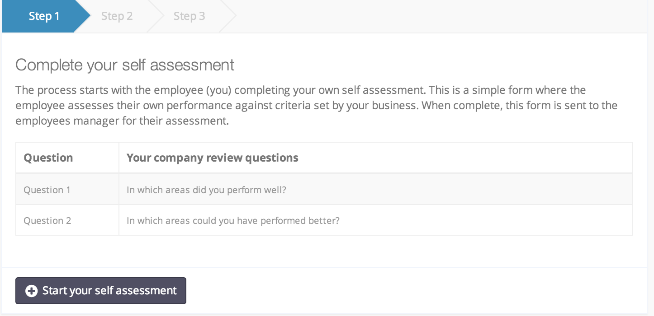The image size is (654, 316).
Task: Click empty step bar area right of Step 3
Action: pyautogui.click(x=434, y=16)
